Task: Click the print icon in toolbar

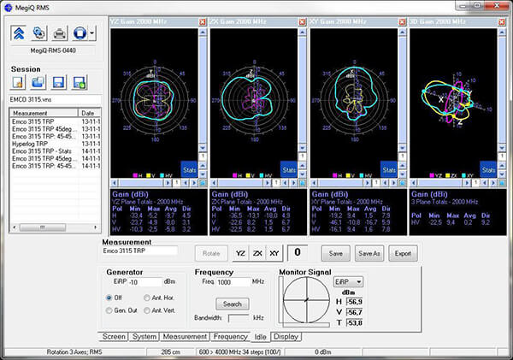Action: (60, 33)
